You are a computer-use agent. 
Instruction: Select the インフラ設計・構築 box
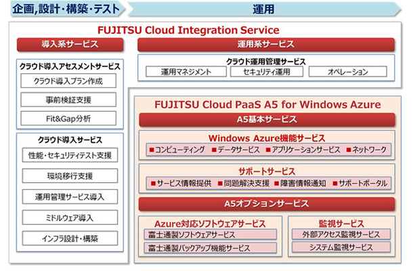(70, 238)
